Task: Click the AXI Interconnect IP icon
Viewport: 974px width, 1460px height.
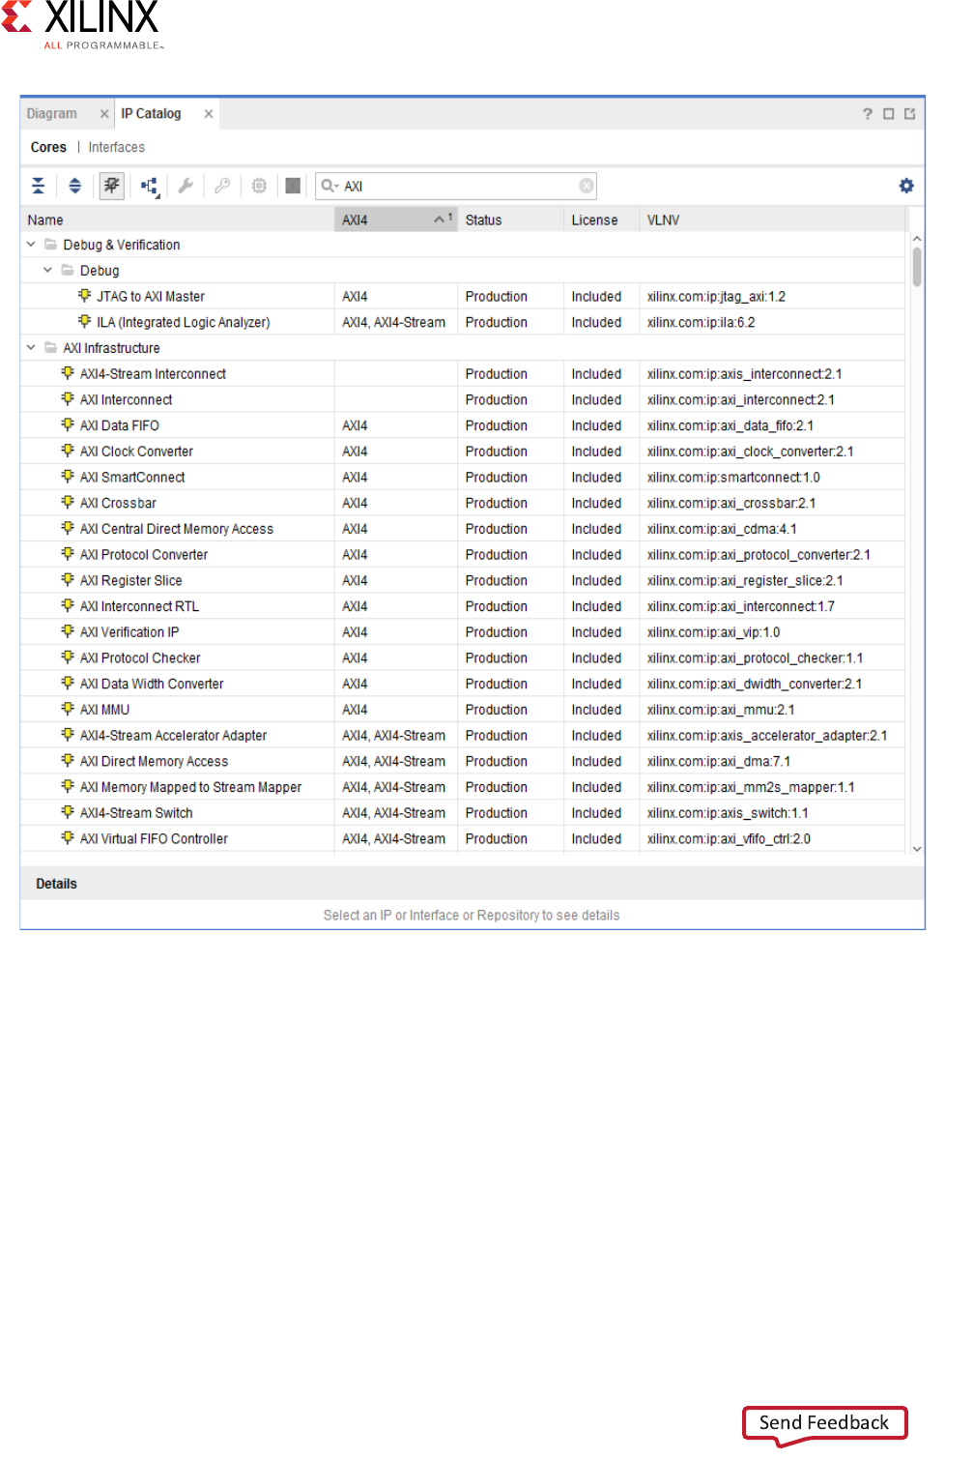Action: pos(68,398)
